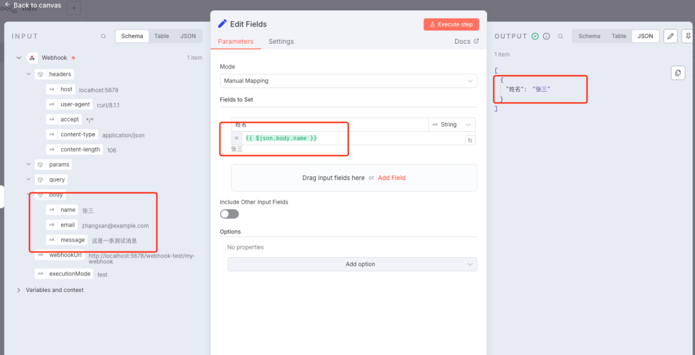This screenshot has height=355, width=695.
Task: Click the Drag input fields here area
Action: coord(354,177)
